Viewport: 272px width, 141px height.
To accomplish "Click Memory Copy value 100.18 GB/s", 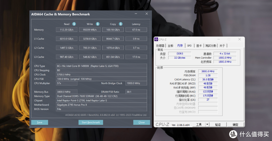I will [113, 30].
